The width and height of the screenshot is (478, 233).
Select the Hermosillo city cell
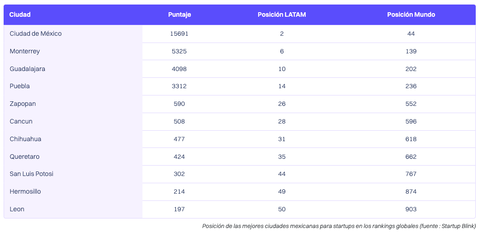[25, 191]
